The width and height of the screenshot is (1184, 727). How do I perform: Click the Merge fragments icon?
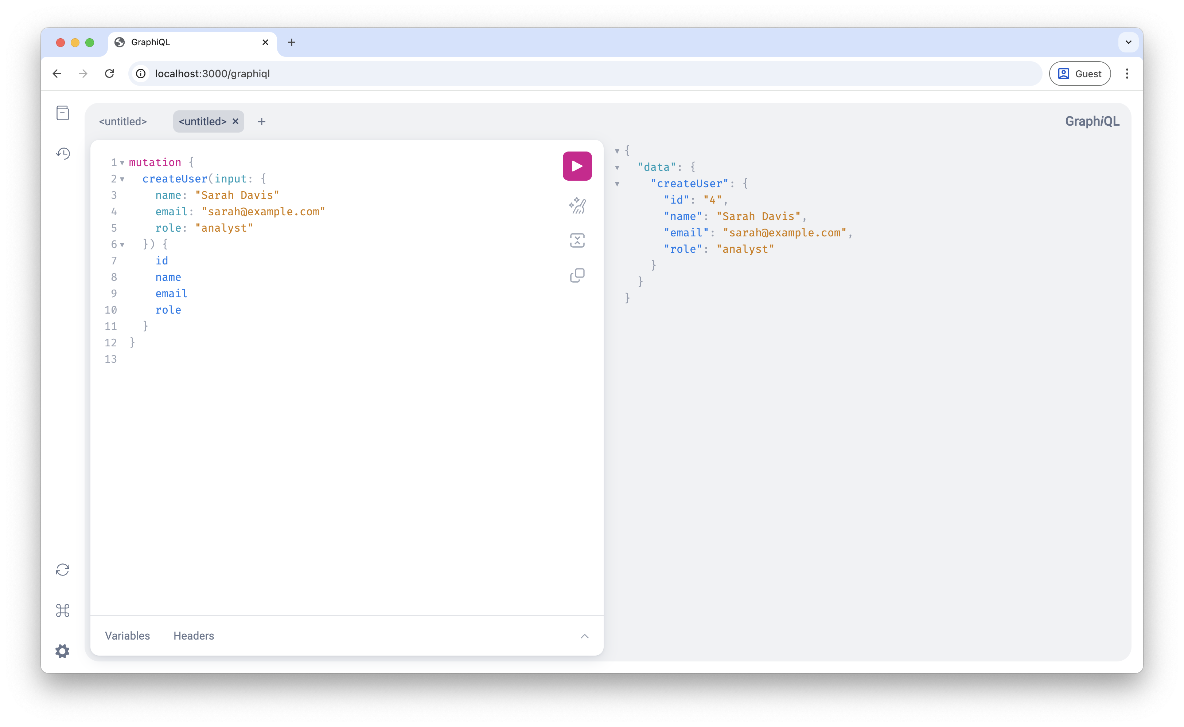[x=577, y=240]
